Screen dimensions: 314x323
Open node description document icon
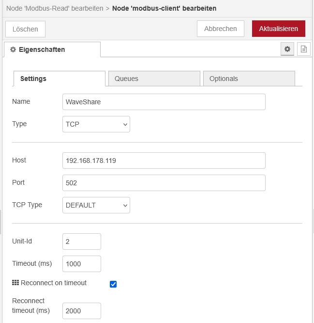[x=303, y=49]
